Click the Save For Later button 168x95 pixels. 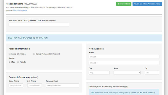(x=124, y=4)
